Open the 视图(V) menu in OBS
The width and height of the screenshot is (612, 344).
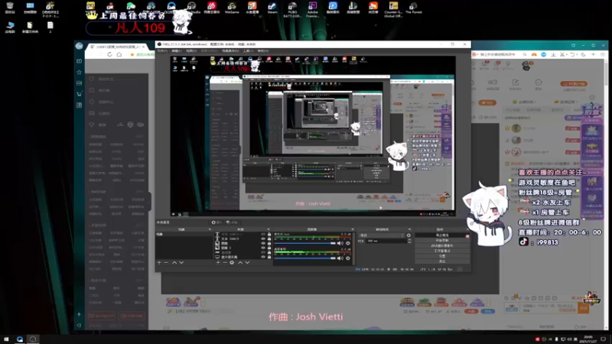click(190, 50)
